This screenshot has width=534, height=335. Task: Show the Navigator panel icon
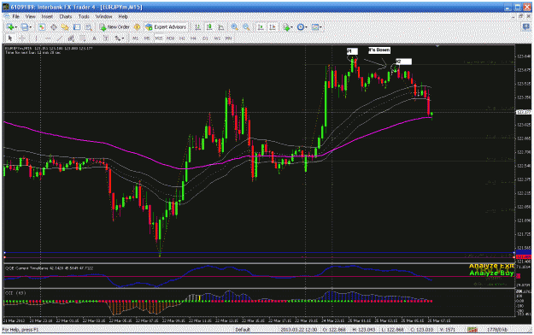pyautogui.click(x=65, y=27)
